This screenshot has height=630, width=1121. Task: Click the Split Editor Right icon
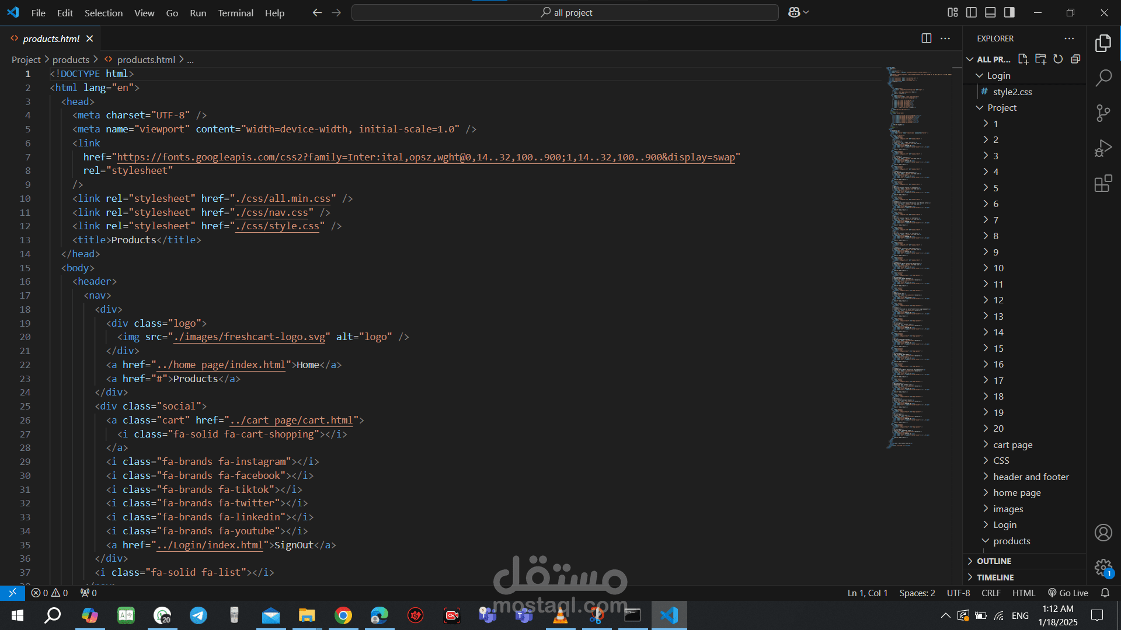click(926, 38)
